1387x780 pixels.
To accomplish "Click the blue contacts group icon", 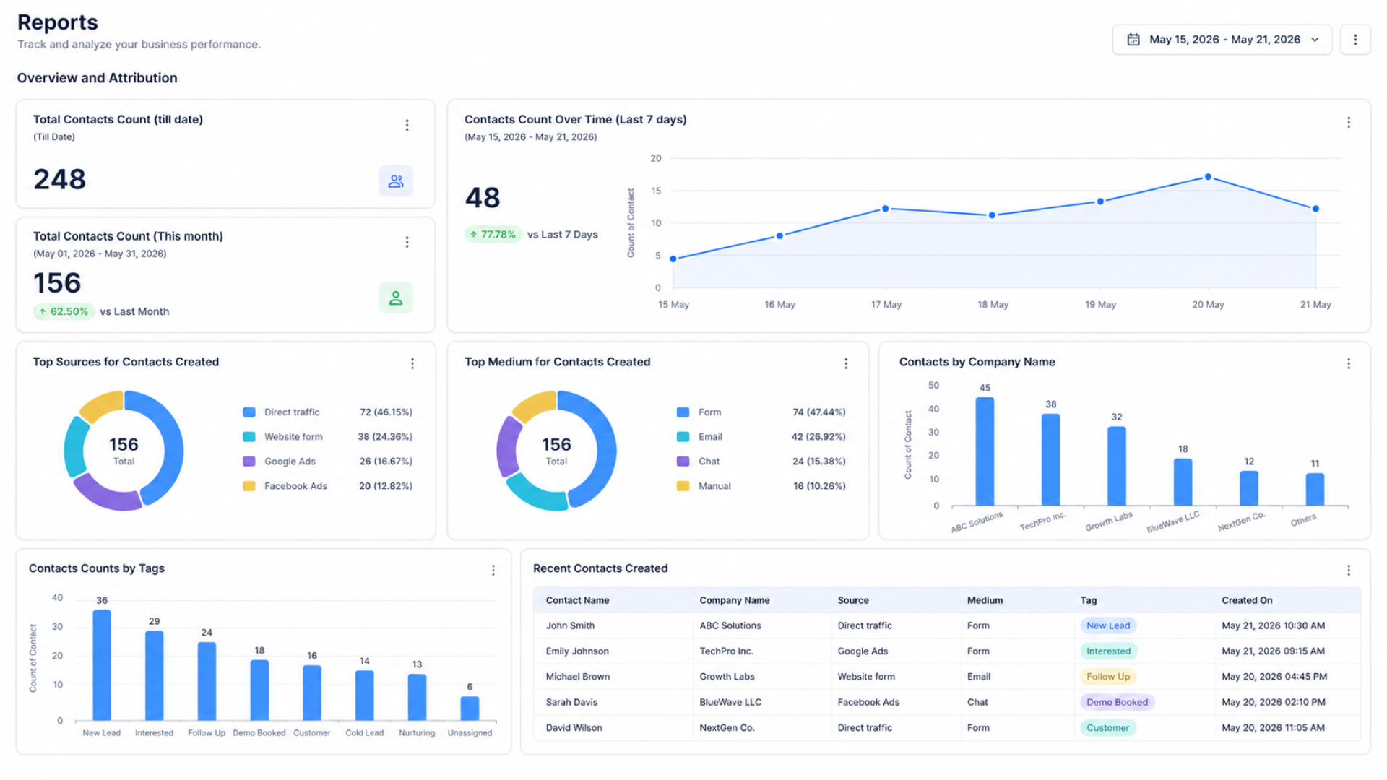I will [396, 181].
